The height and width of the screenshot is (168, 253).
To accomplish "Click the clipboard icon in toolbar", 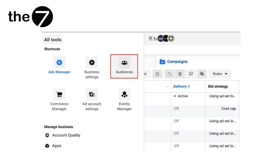I will tap(157, 74).
